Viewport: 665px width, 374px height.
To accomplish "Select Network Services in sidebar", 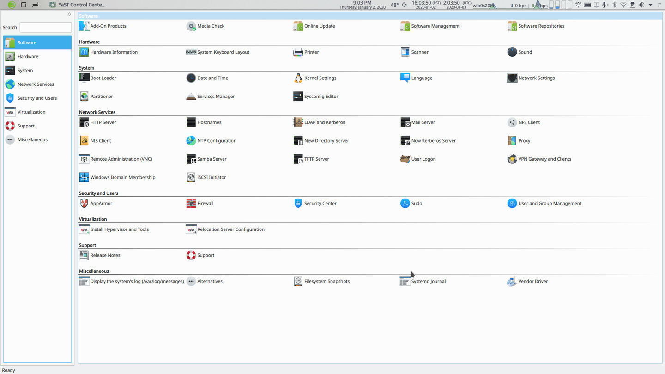I will click(37, 84).
